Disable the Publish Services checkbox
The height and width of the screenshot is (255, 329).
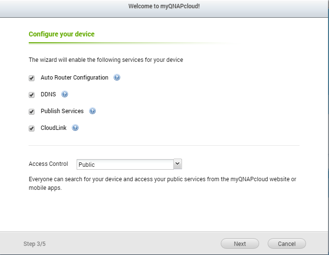32,112
